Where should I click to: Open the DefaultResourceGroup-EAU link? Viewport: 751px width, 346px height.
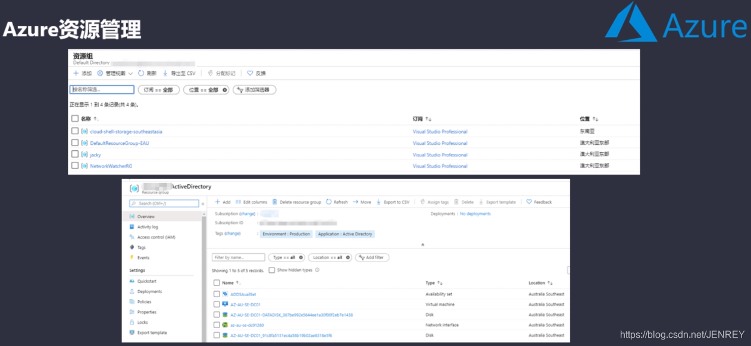[x=120, y=143]
